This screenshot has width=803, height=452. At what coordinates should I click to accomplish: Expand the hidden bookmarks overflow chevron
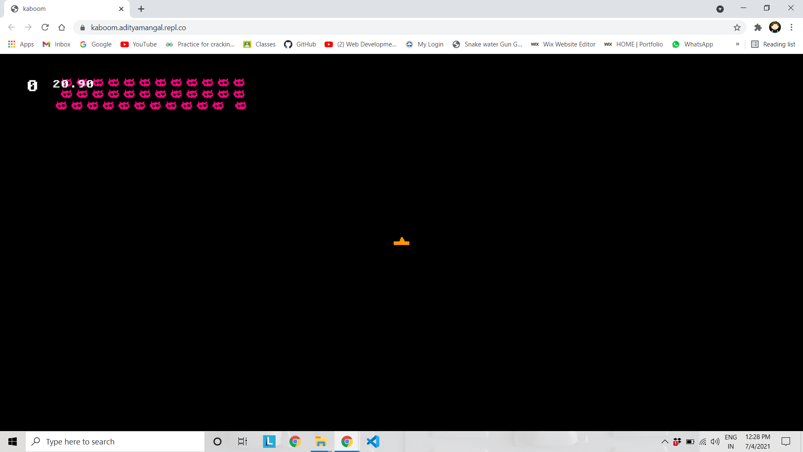(738, 44)
